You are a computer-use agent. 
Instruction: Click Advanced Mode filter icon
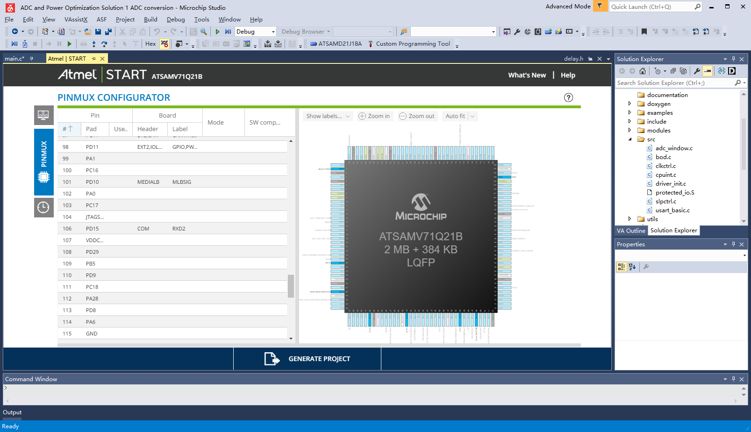click(600, 6)
